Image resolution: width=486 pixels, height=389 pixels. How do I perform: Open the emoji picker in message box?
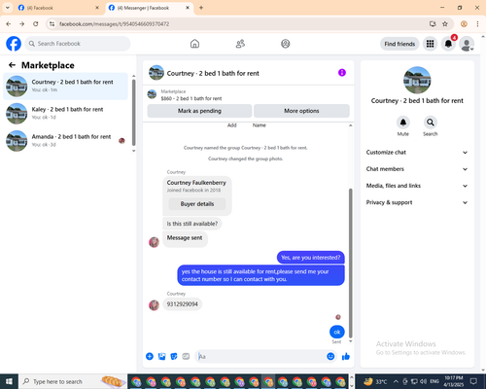pos(330,357)
